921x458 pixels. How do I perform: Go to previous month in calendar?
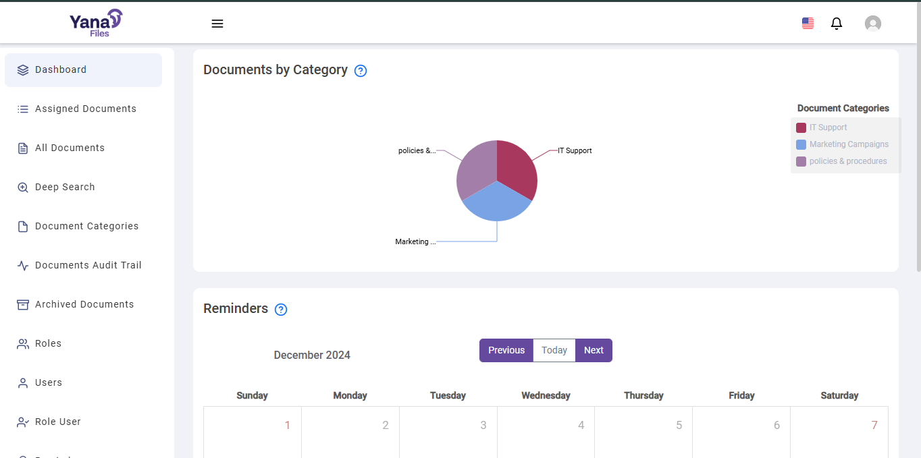click(x=506, y=351)
